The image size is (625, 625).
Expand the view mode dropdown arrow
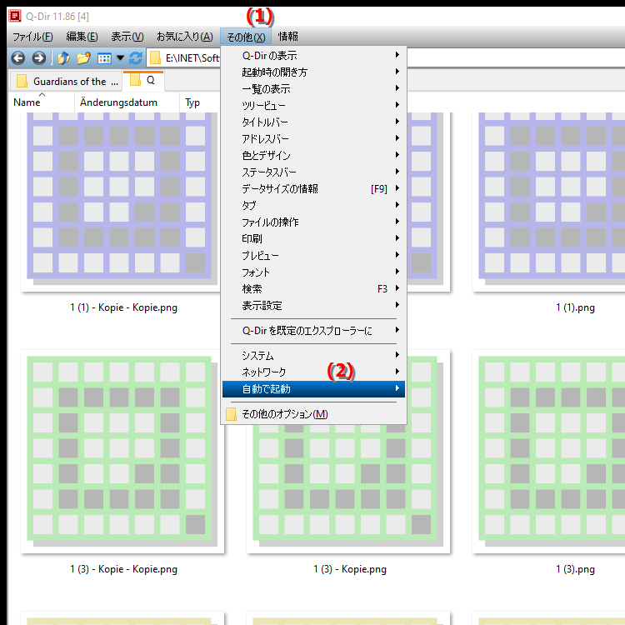tap(120, 58)
